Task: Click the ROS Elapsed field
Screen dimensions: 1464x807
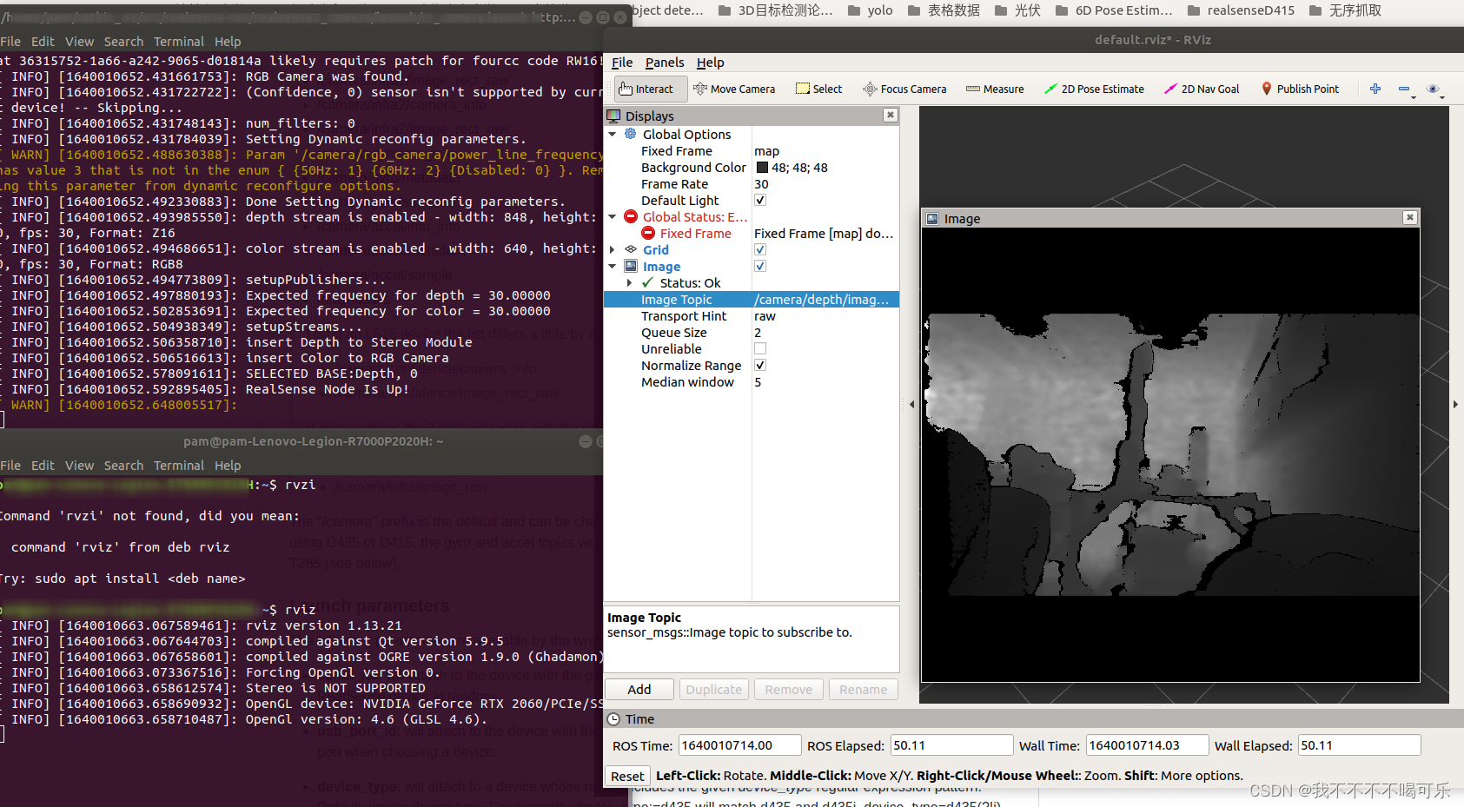Action: pos(951,745)
